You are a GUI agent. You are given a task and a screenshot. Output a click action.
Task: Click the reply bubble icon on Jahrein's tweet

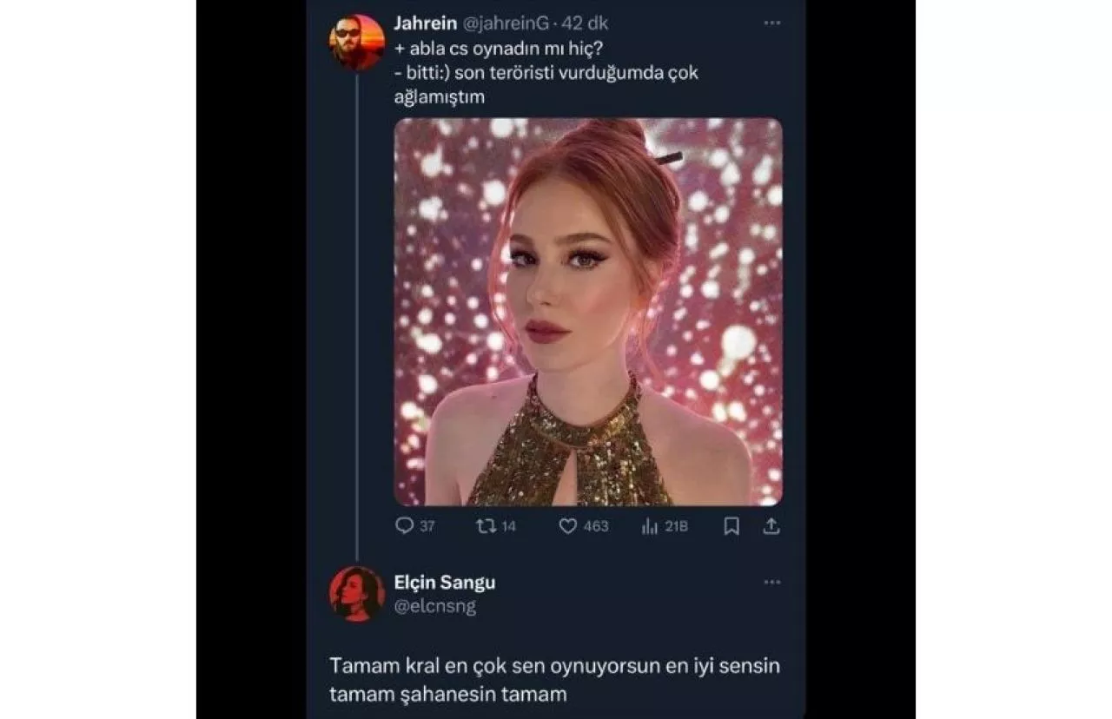[x=403, y=525]
